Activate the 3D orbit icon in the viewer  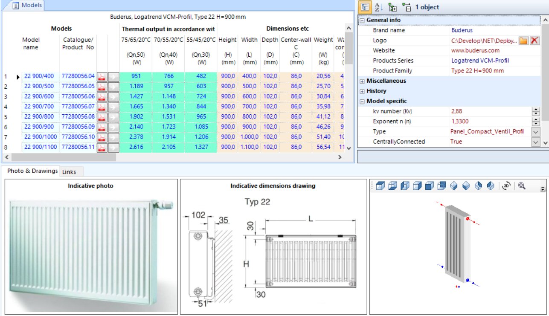(x=505, y=185)
